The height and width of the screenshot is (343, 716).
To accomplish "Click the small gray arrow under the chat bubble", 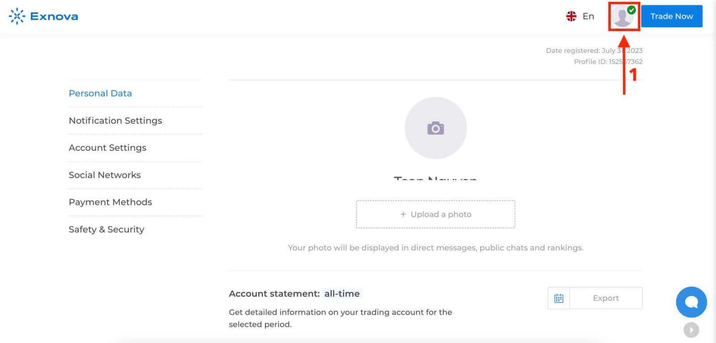I will tap(691, 330).
